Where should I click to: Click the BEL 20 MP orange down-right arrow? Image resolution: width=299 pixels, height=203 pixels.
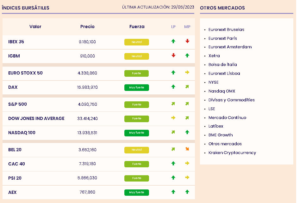(187, 149)
